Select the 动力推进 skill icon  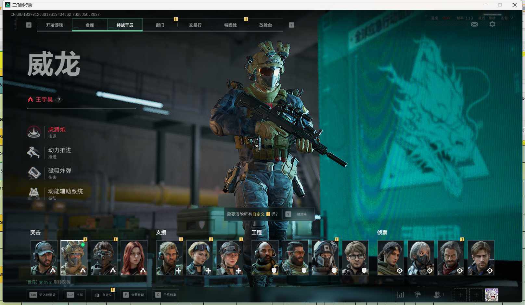click(34, 152)
